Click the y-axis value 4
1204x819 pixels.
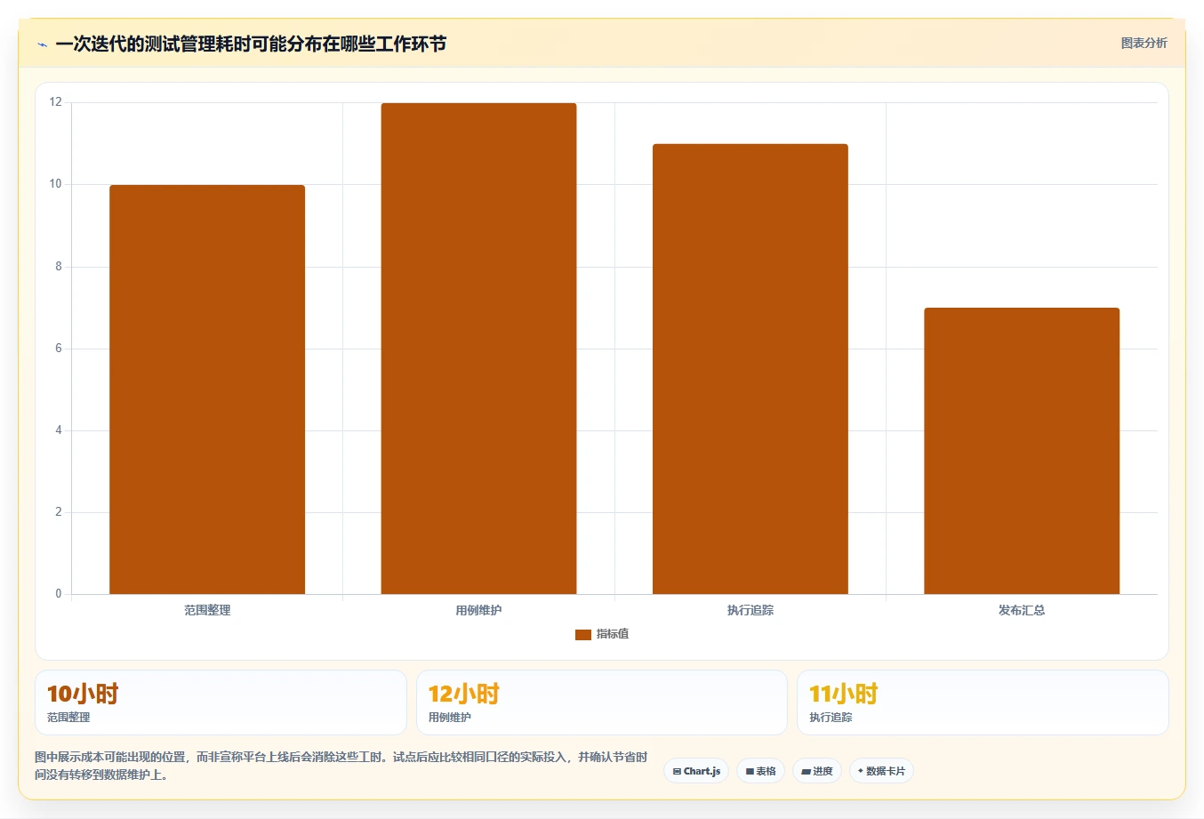click(x=59, y=430)
